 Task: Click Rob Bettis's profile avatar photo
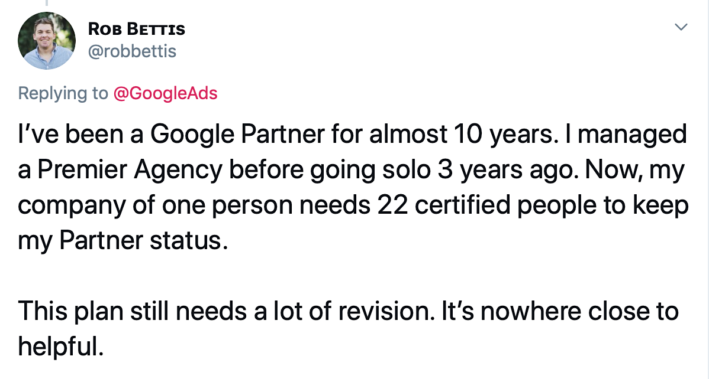47,41
